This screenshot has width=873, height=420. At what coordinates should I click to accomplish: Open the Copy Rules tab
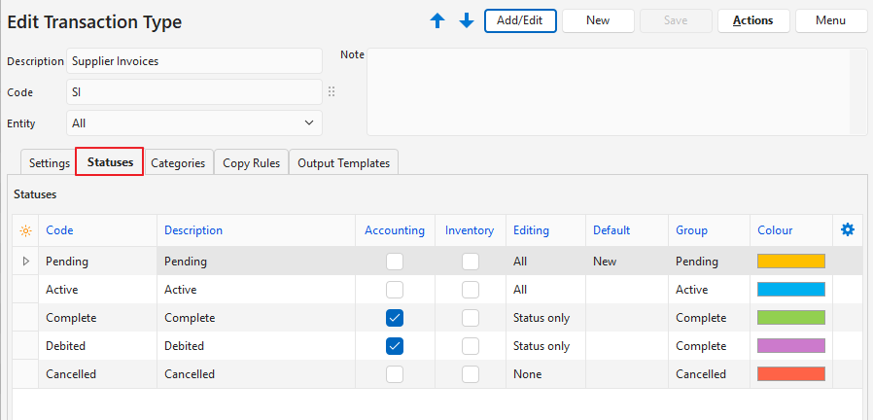(x=251, y=162)
